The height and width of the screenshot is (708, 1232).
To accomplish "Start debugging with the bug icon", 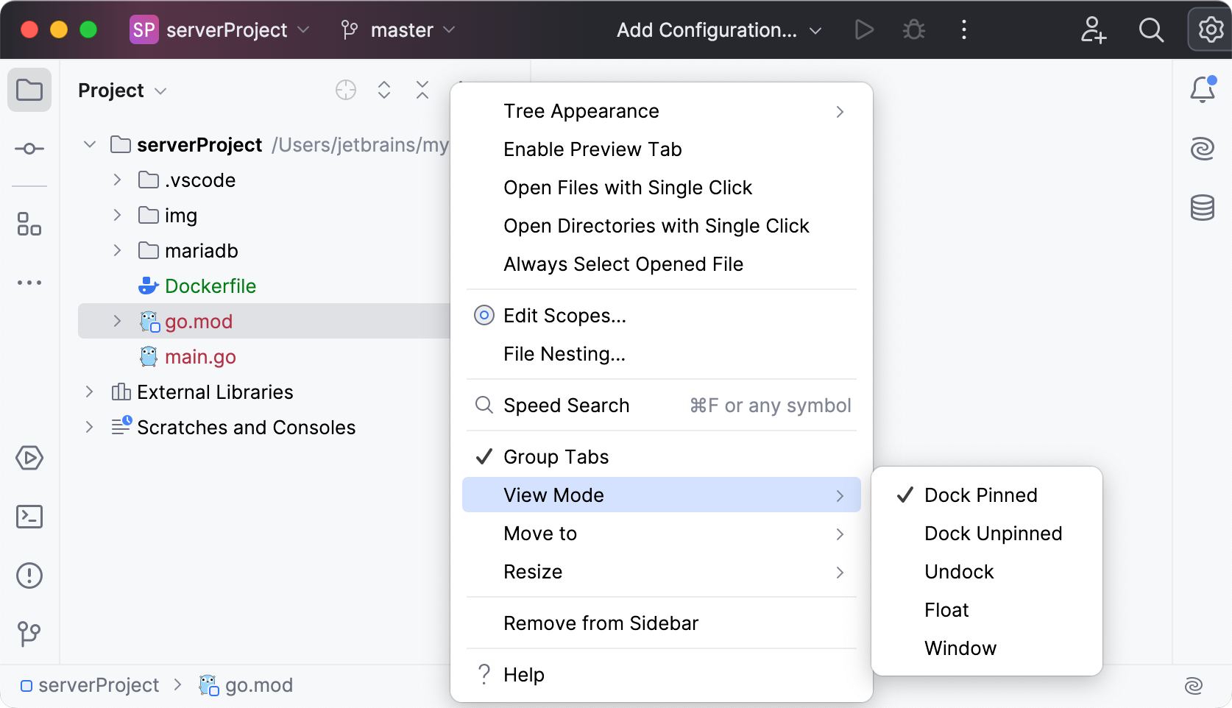I will (913, 30).
